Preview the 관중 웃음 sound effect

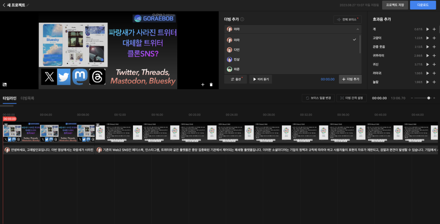pyautogui.click(x=428, y=47)
